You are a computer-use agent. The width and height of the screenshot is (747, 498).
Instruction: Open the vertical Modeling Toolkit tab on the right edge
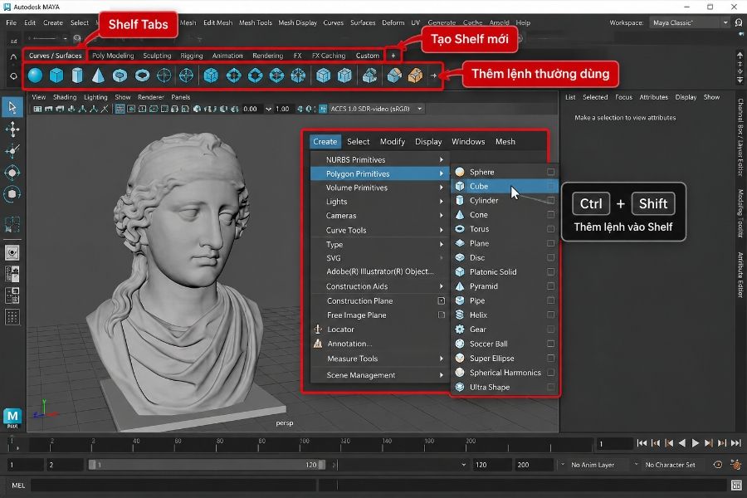point(740,213)
